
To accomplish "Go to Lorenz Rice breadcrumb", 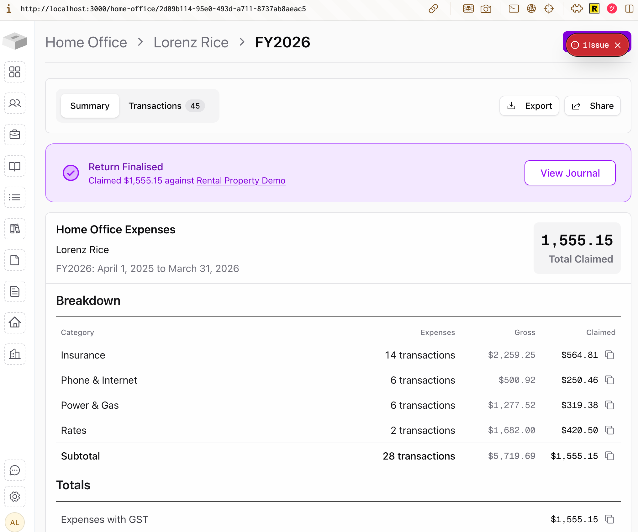I will click(x=191, y=42).
